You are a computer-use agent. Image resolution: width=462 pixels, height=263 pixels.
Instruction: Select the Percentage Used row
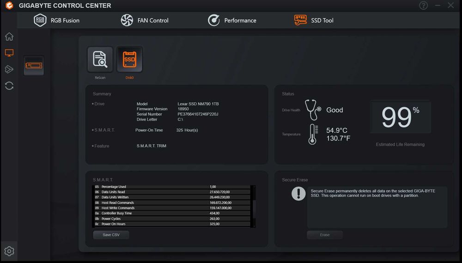[x=171, y=187]
